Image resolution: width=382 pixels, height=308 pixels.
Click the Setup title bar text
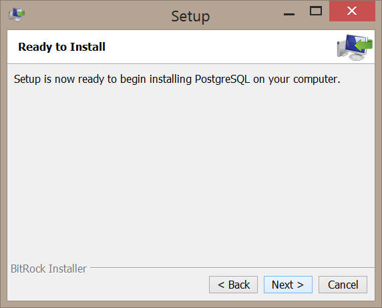tap(190, 17)
